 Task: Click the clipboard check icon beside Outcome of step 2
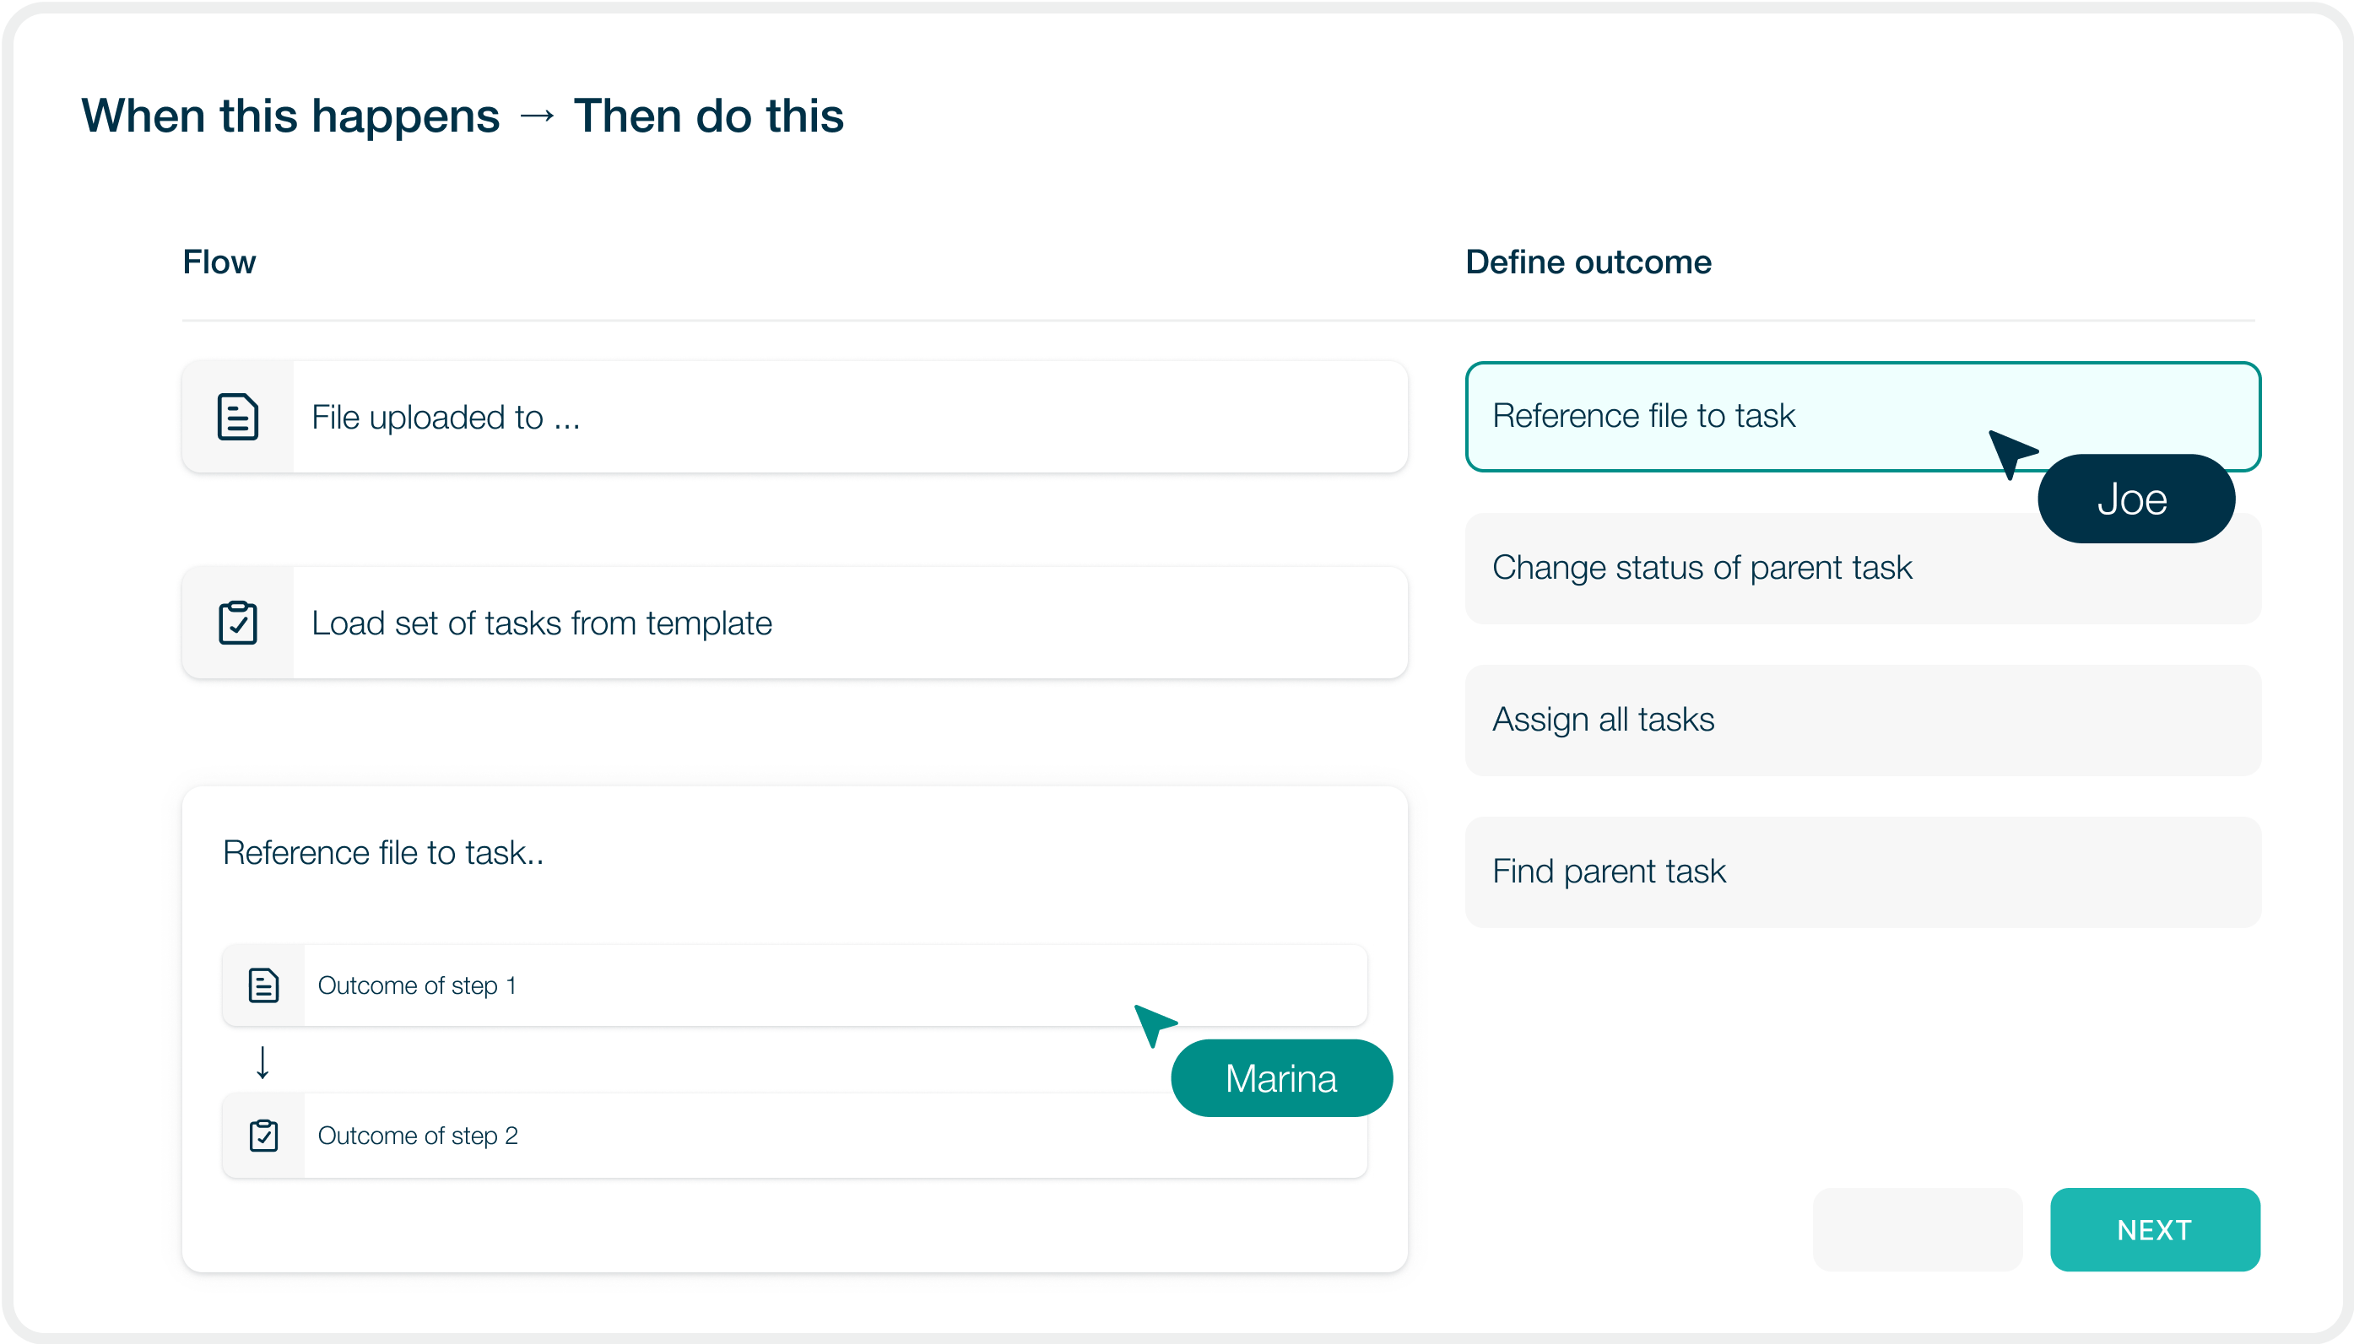tap(263, 1136)
